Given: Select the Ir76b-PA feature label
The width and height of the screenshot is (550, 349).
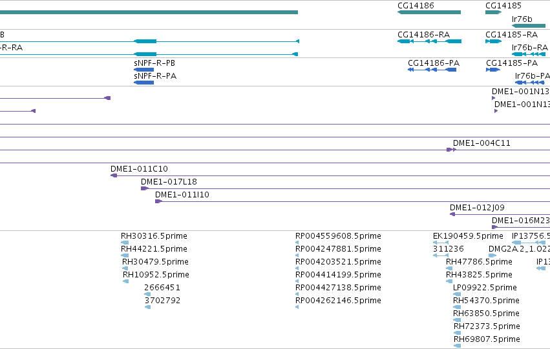Looking at the screenshot, I should tap(532, 76).
